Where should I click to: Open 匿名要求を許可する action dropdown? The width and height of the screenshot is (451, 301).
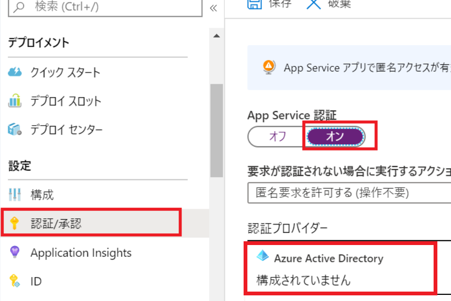349,192
